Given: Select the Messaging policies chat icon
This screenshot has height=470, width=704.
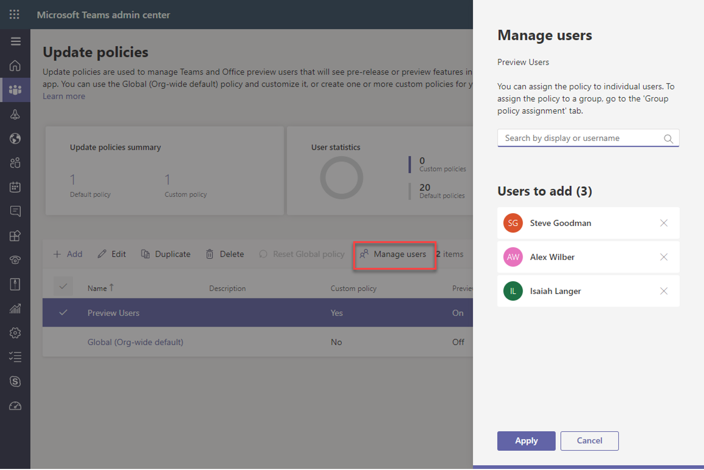Looking at the screenshot, I should pos(15,211).
